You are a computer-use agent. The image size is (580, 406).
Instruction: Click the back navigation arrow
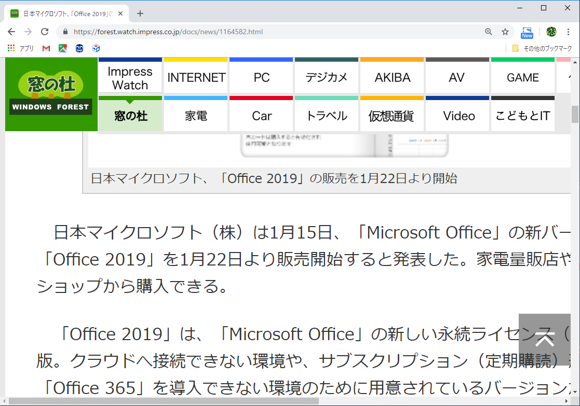point(11,32)
